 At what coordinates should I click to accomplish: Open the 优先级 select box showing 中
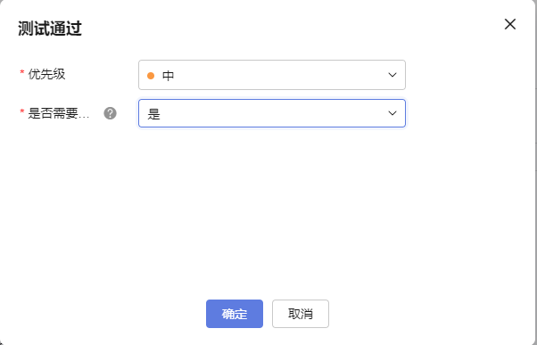coord(272,75)
